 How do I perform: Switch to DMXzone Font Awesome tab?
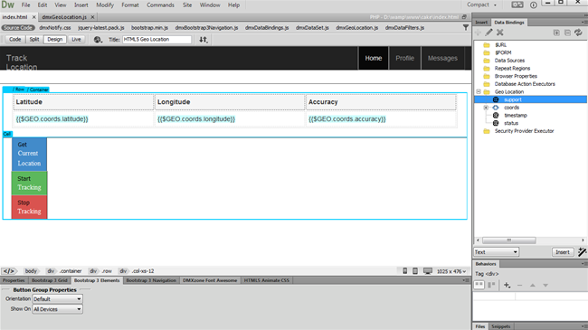point(210,280)
